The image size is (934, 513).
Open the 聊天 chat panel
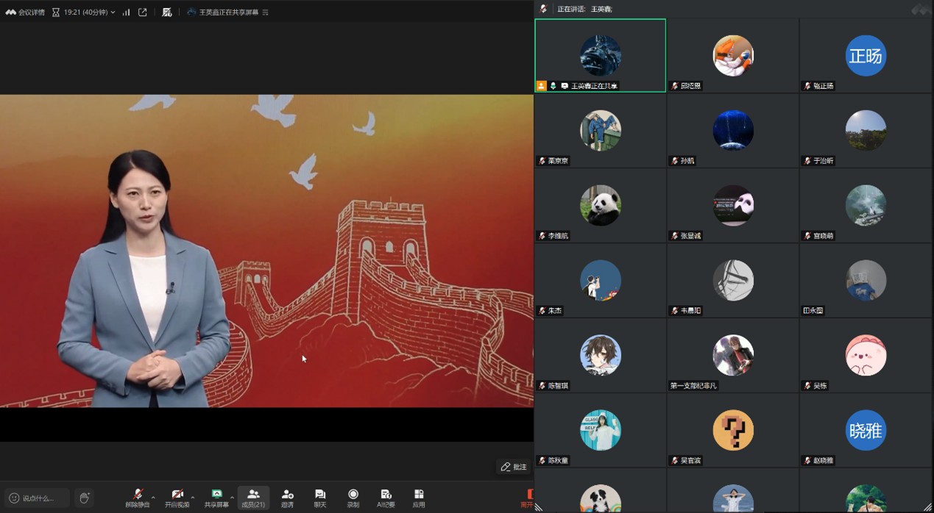pos(319,498)
